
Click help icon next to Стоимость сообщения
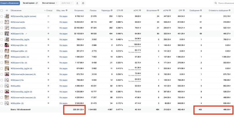[x=229, y=10]
